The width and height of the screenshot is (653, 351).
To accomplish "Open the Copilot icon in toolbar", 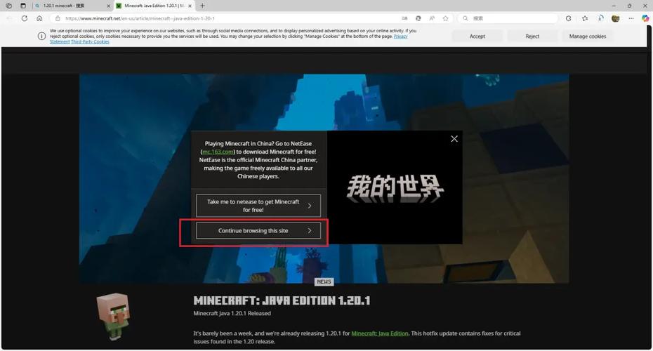I will [645, 18].
